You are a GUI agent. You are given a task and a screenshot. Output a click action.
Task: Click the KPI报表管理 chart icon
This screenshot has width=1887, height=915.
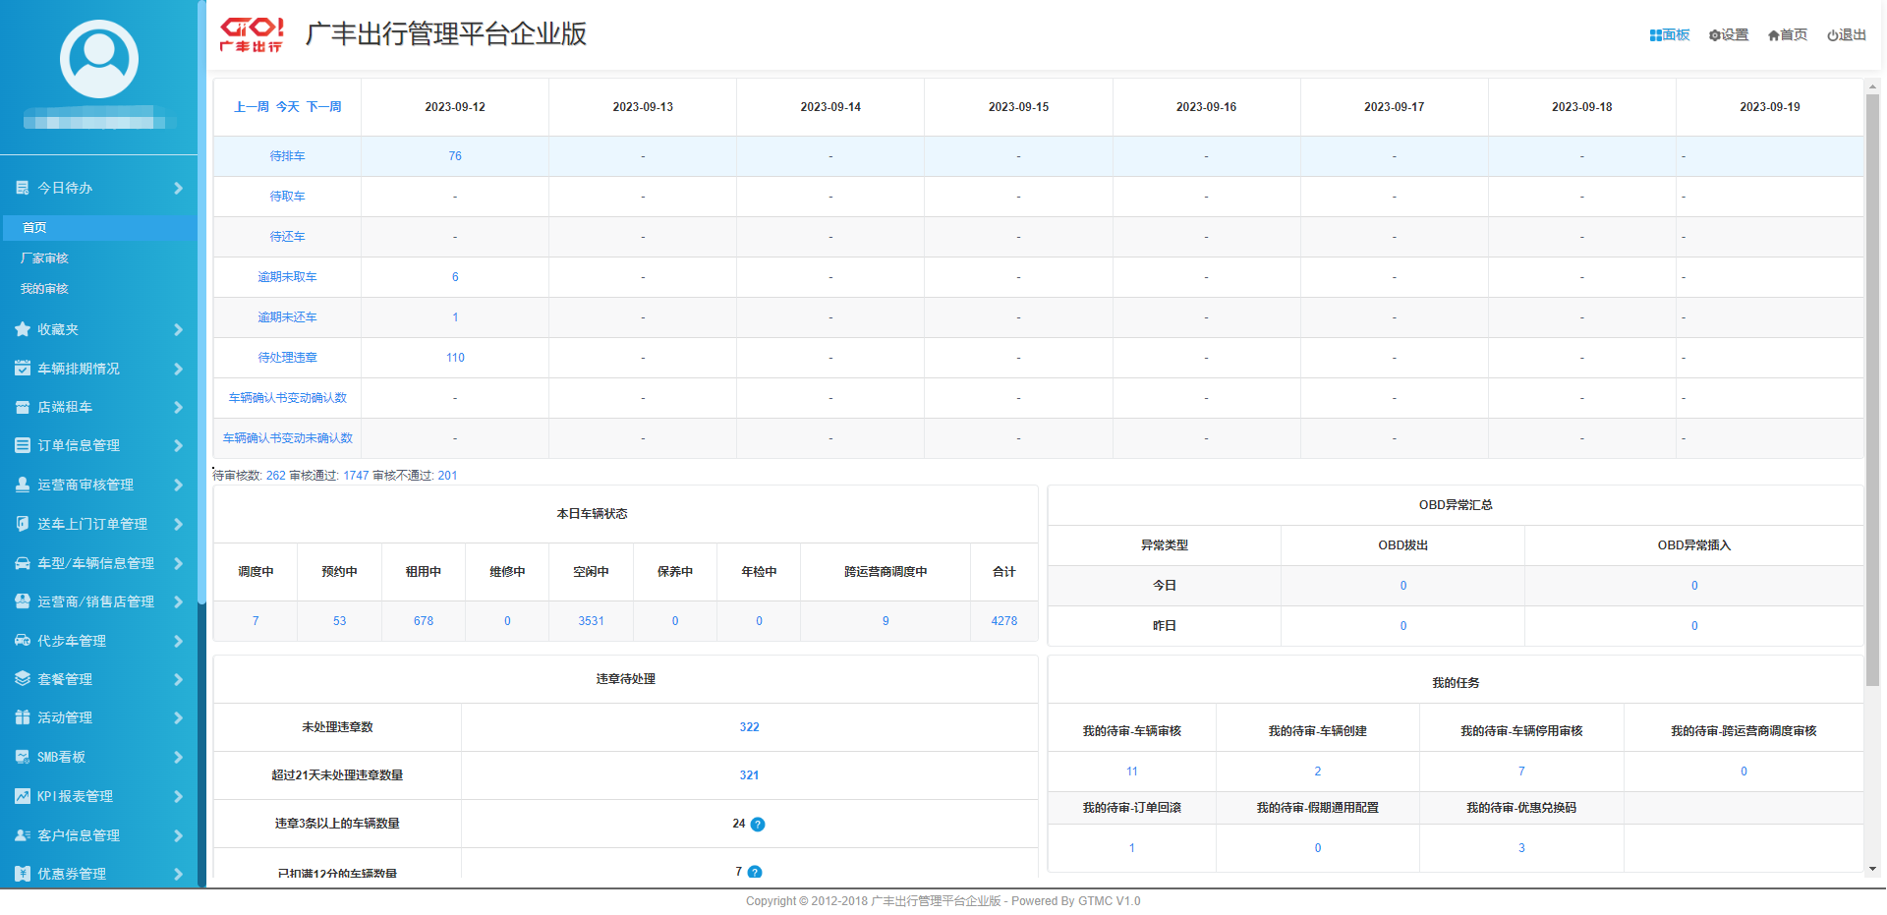pos(23,796)
